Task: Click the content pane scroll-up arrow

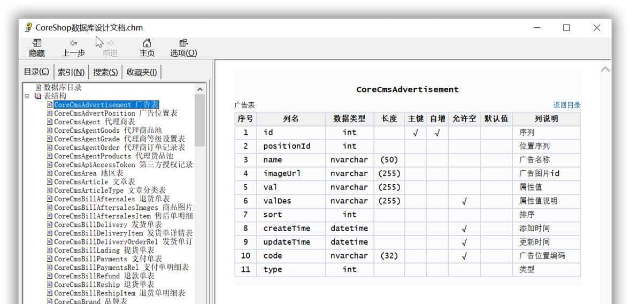Action: (x=605, y=70)
